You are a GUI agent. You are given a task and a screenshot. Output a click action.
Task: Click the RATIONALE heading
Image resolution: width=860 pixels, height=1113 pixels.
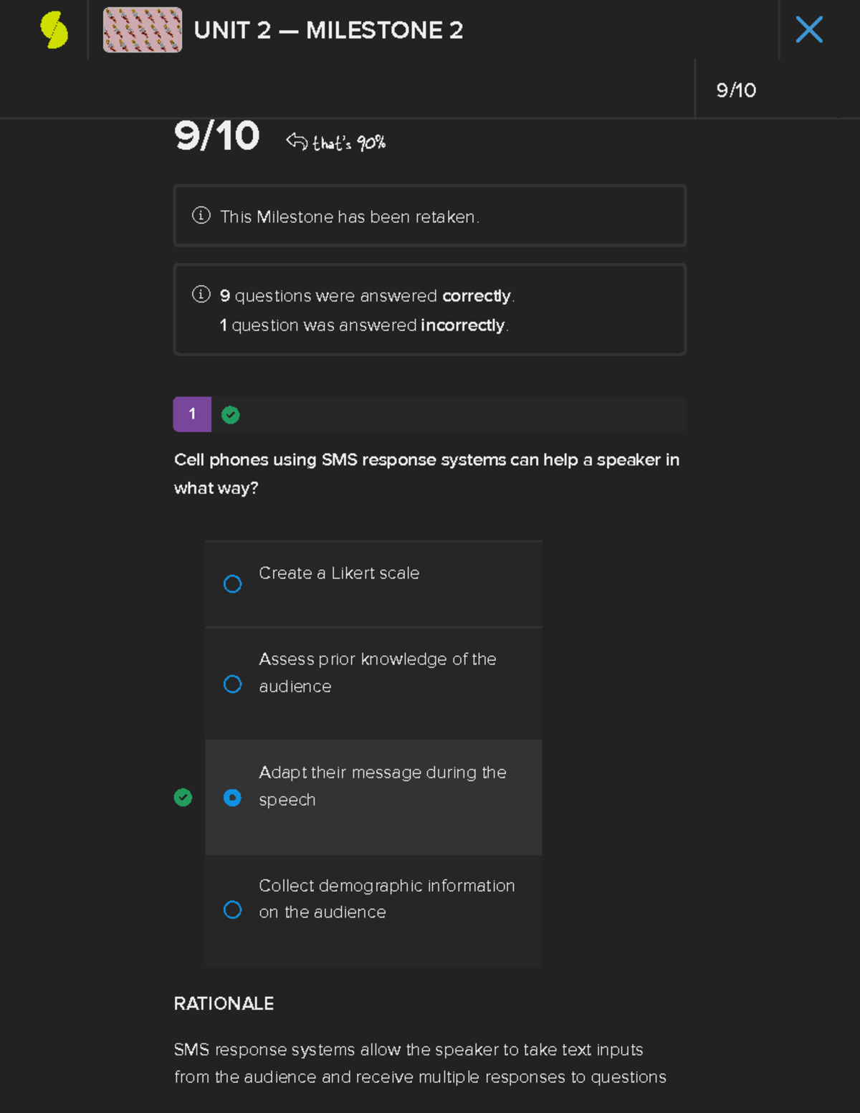coord(224,1003)
